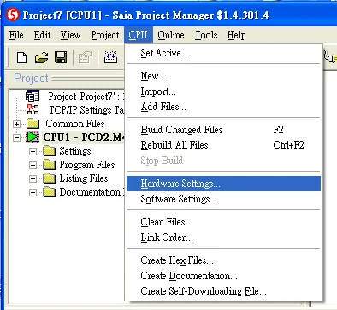Close the open CPU menu
Viewport: 337px width, 310px height.
[139, 35]
